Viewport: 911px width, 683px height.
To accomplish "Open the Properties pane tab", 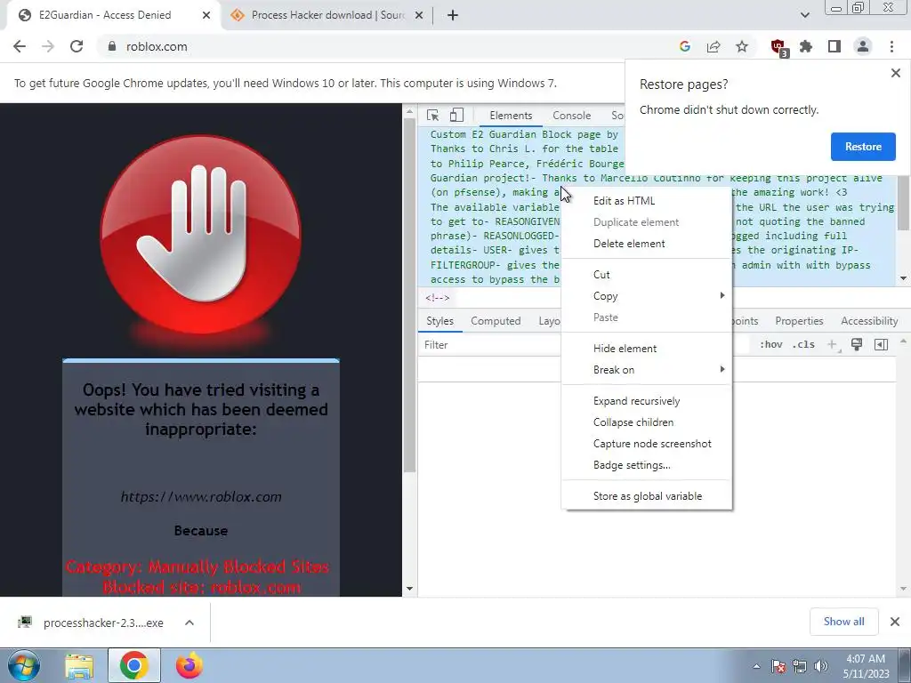I will [x=799, y=320].
